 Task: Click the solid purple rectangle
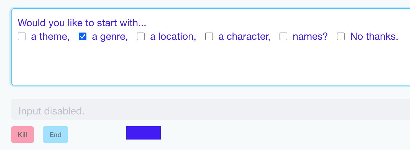click(143, 133)
